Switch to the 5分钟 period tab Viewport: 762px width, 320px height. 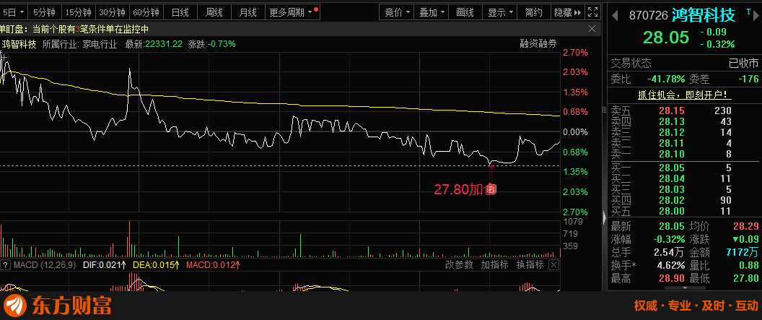pos(45,13)
